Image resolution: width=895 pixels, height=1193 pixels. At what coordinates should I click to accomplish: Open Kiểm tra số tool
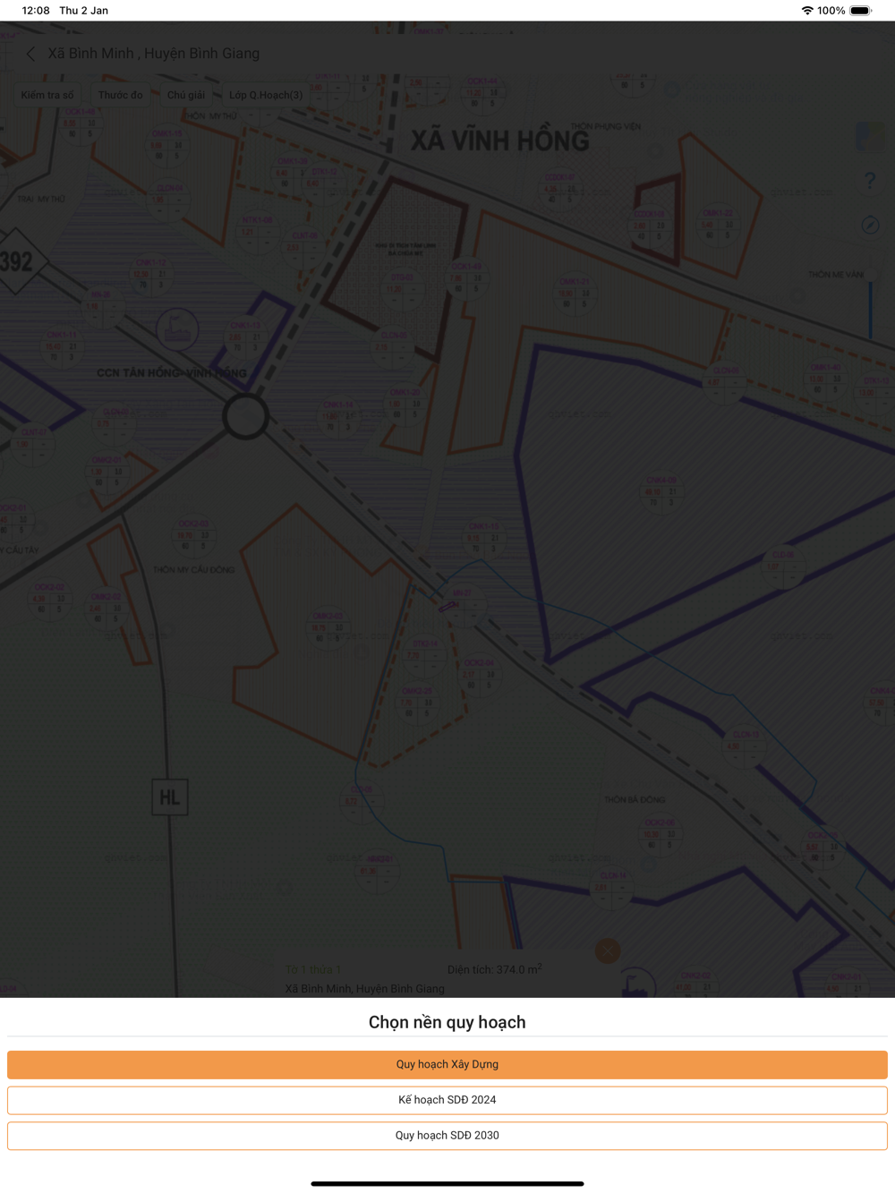47,95
